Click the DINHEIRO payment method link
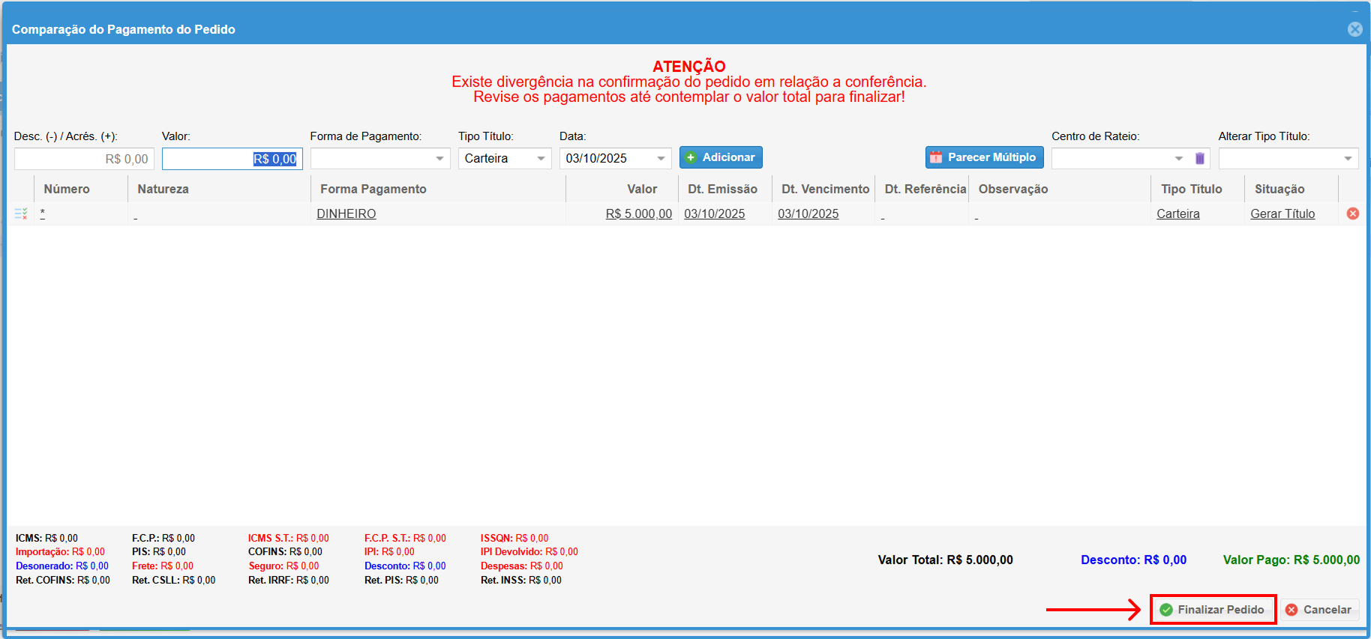The height and width of the screenshot is (639, 1371). (x=346, y=213)
